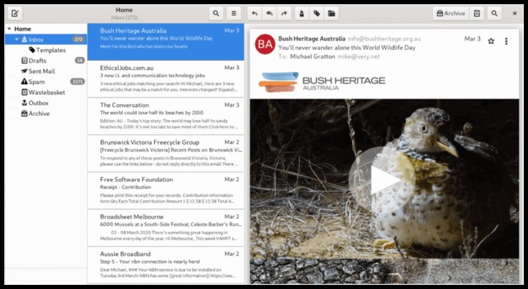Click the Drafts count badge
This screenshot has height=289, width=528.
pos(80,60)
